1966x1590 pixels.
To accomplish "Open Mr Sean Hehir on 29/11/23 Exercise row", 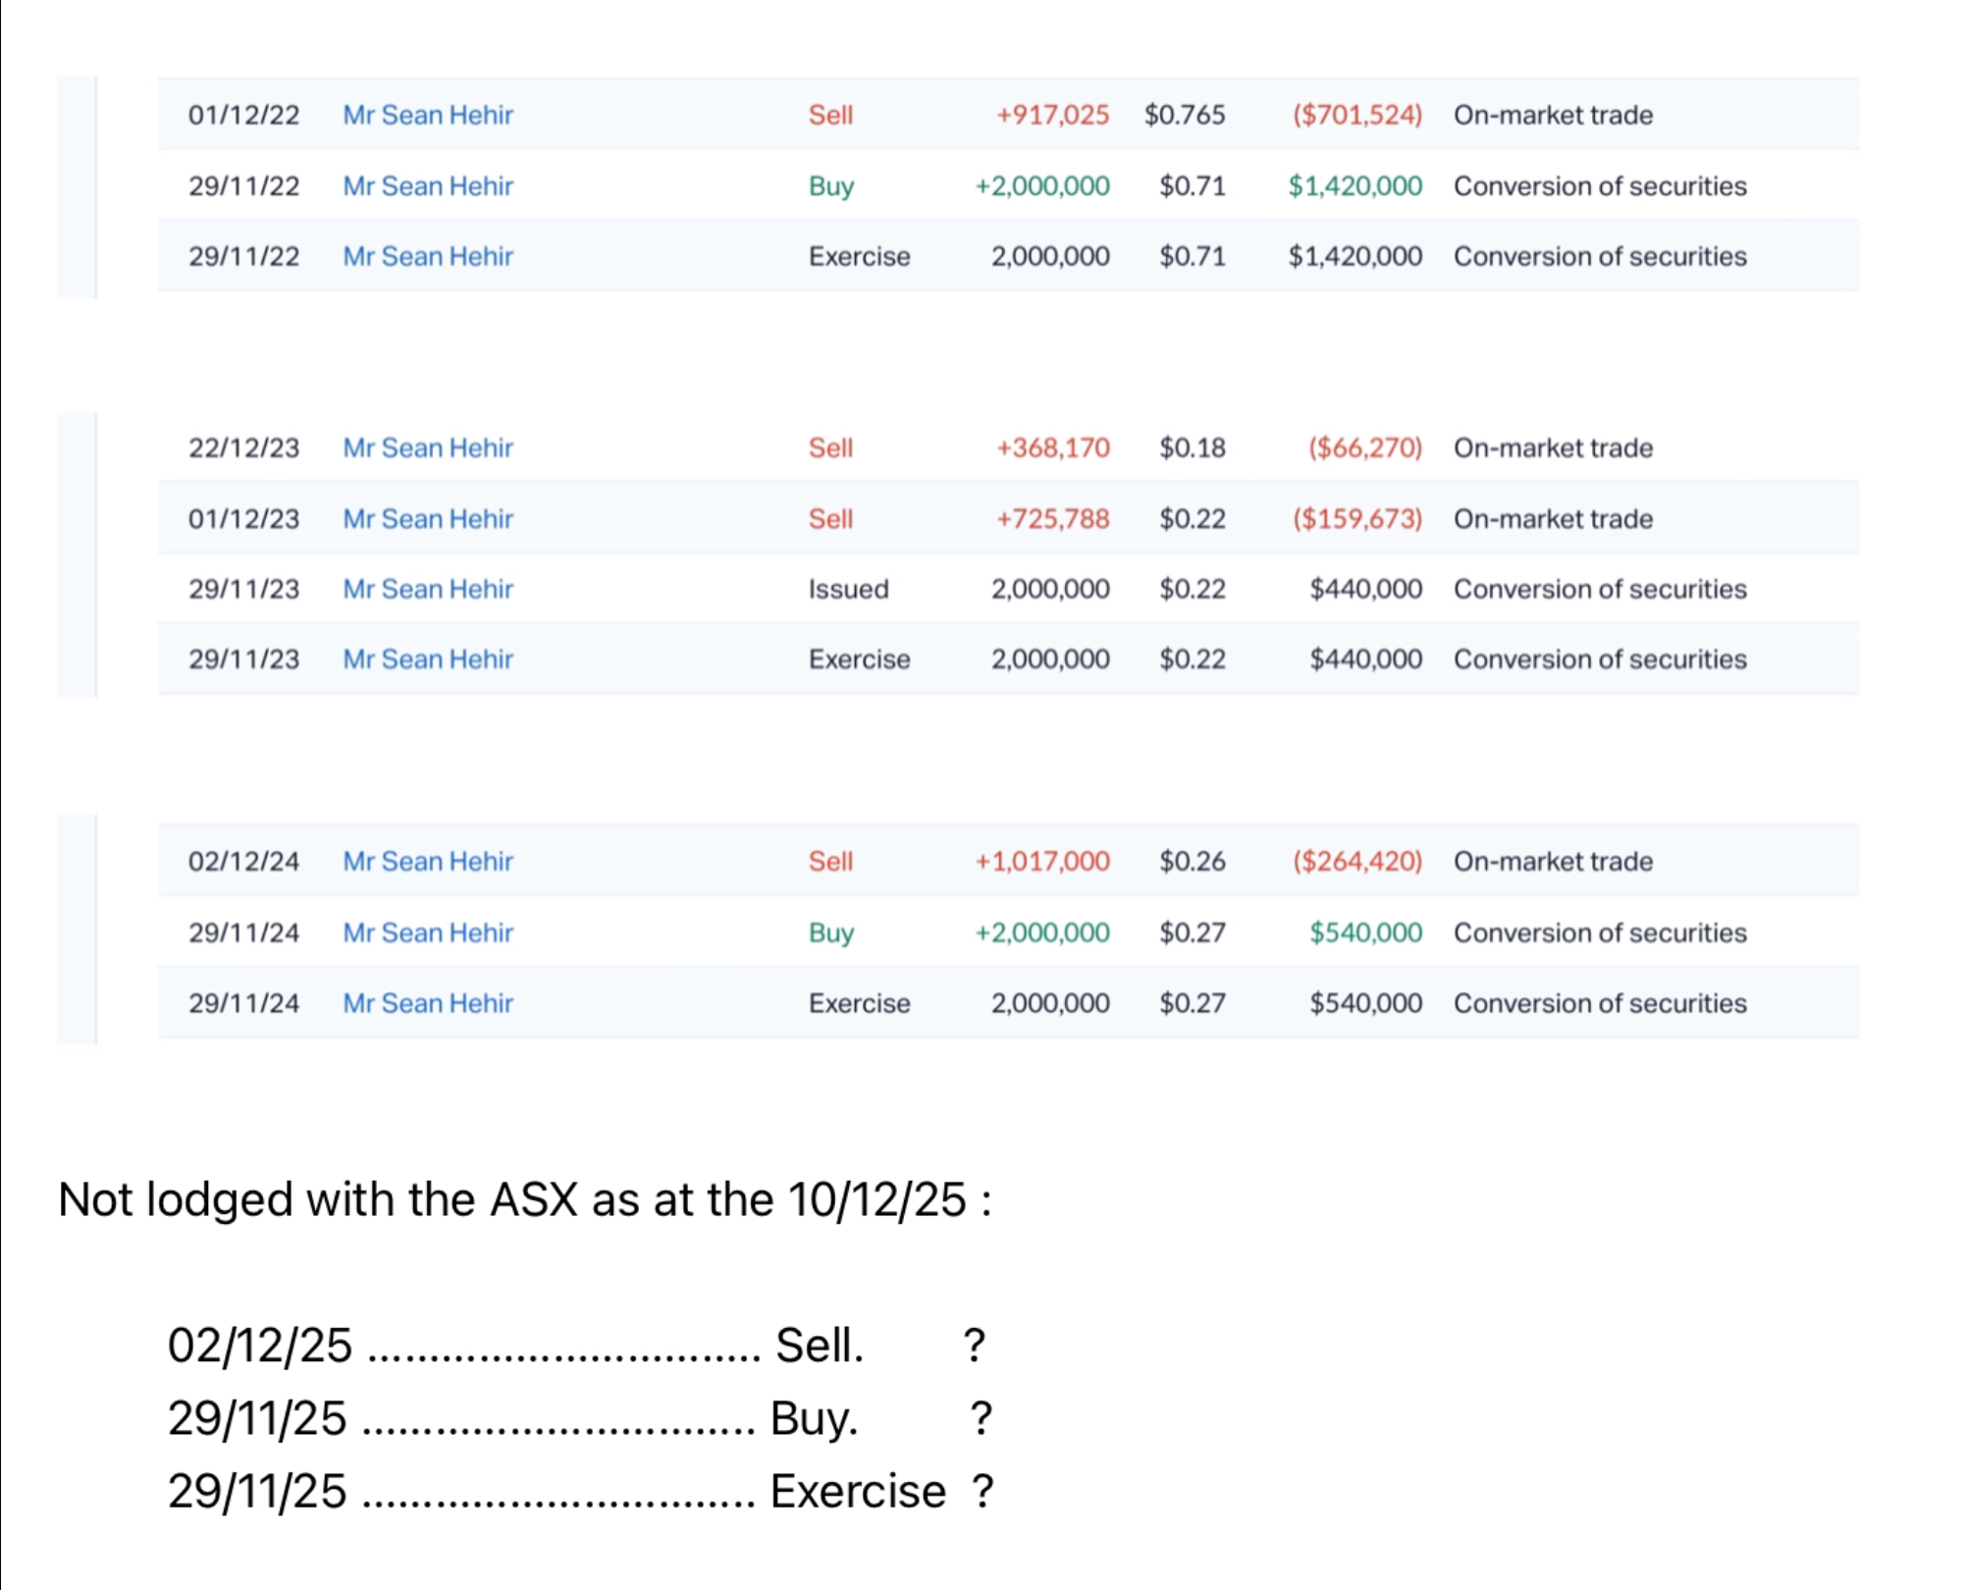I will coord(427,660).
